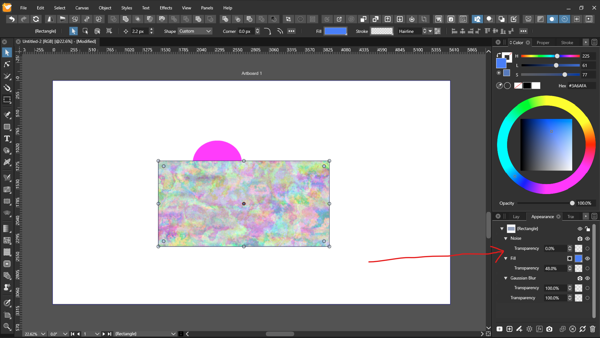The image size is (600, 338).
Task: Click the Hex color input field
Action: coord(581,86)
